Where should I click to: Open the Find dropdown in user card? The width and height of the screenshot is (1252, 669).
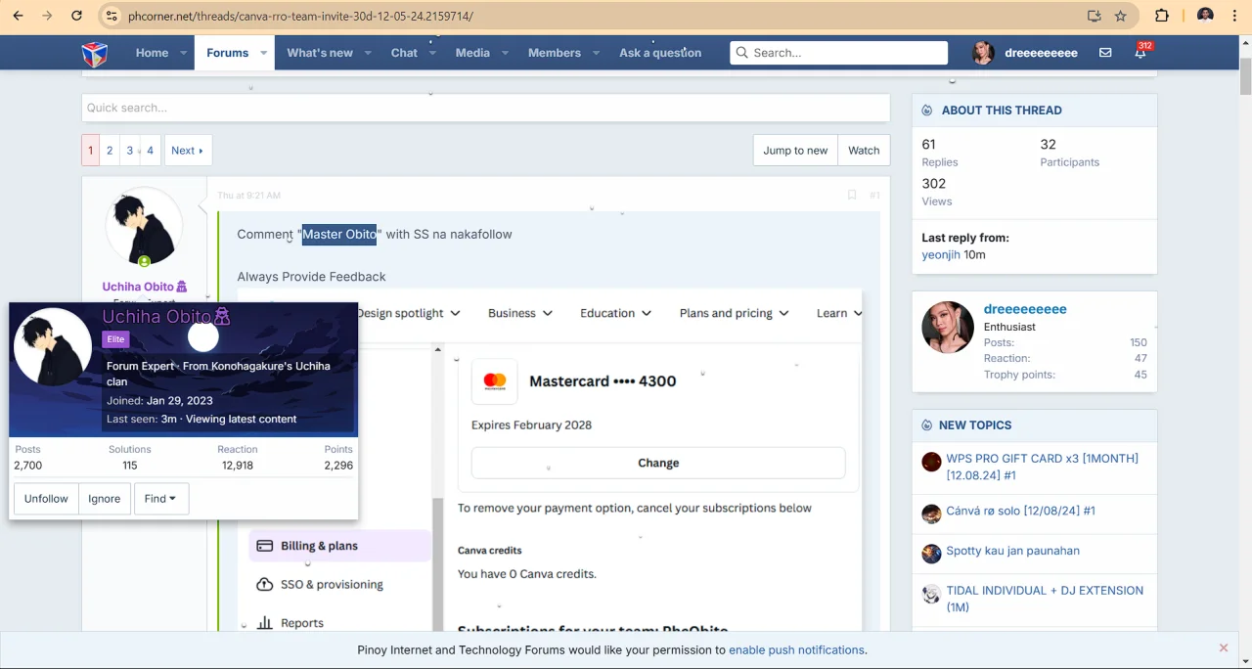(160, 499)
